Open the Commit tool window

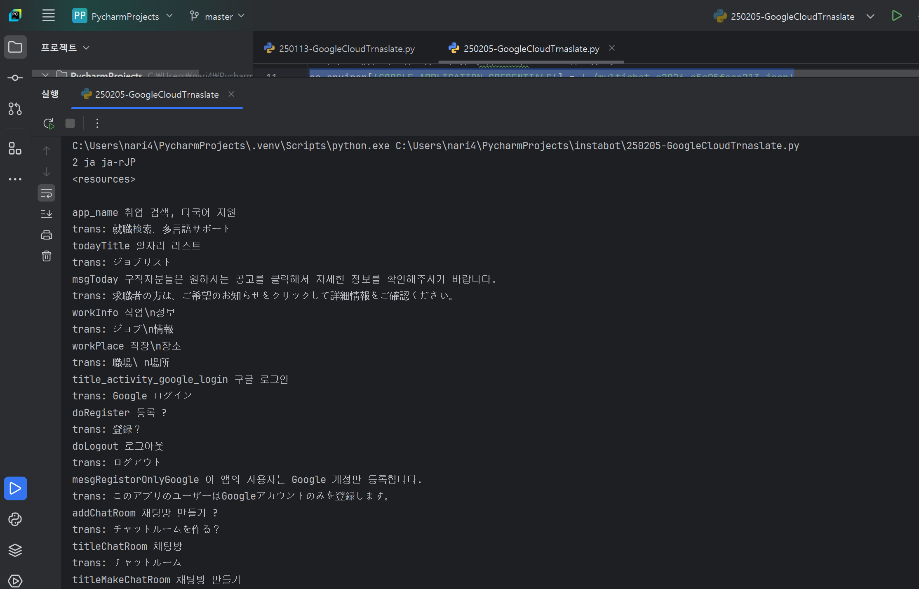(x=15, y=78)
